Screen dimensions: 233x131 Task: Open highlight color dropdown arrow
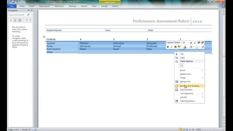point(182,47)
